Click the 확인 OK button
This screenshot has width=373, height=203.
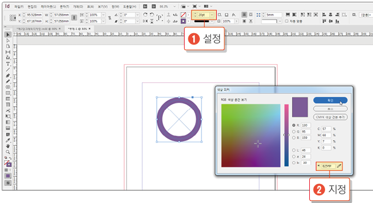pyautogui.click(x=330, y=100)
